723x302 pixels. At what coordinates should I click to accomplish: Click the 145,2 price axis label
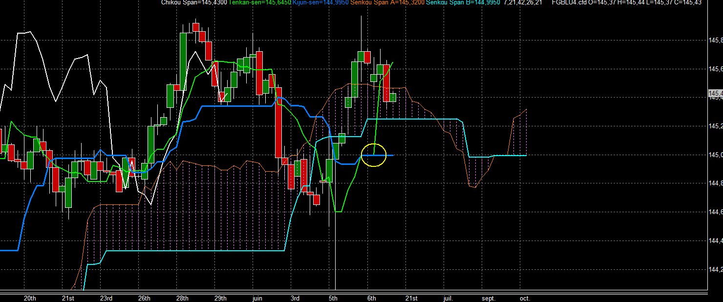pyautogui.click(x=715, y=126)
